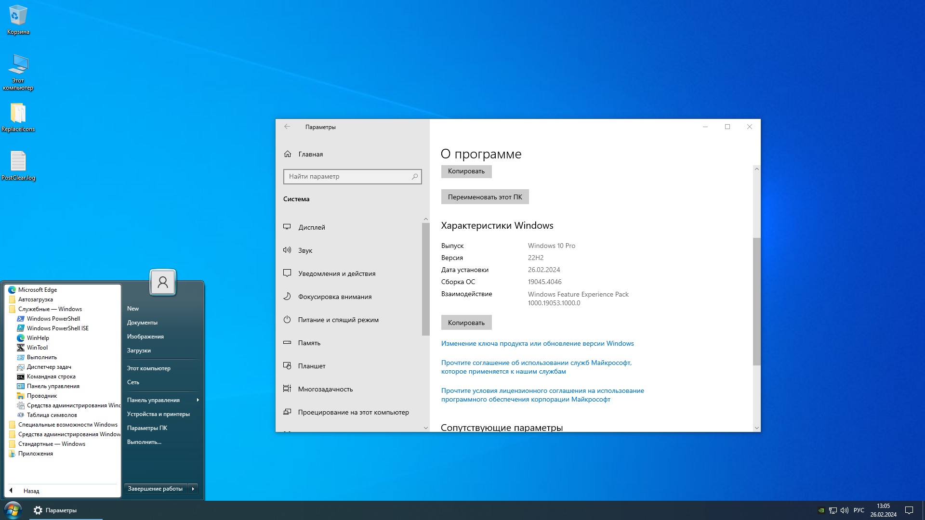This screenshot has width=925, height=520.
Task: Open the notification center icon on taskbar
Action: point(909,510)
